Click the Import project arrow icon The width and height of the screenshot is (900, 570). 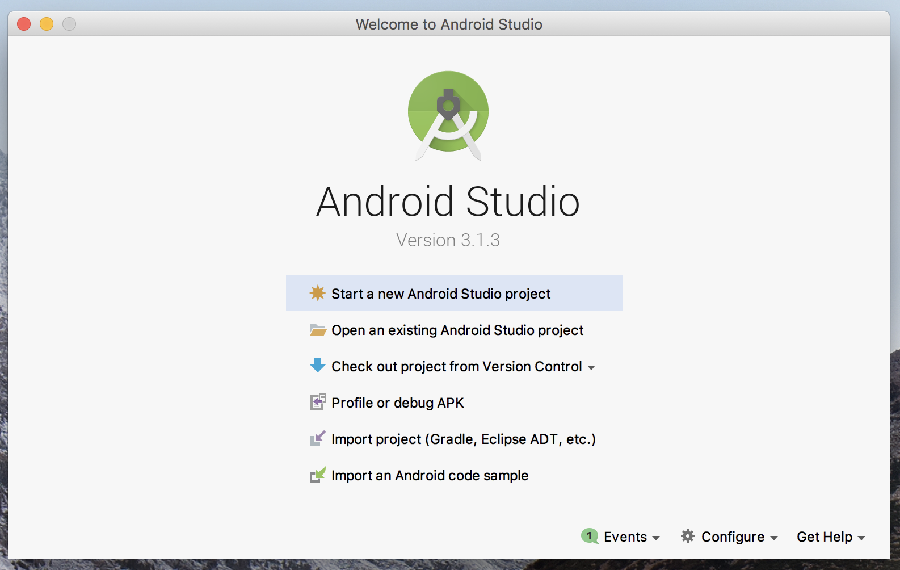317,438
